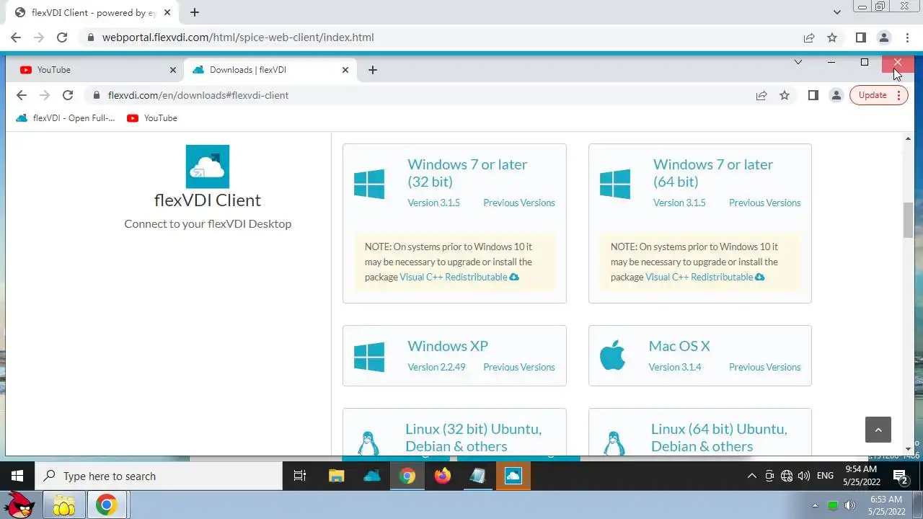The image size is (923, 519).
Task: Open inner browser side panel icon
Action: [x=813, y=95]
